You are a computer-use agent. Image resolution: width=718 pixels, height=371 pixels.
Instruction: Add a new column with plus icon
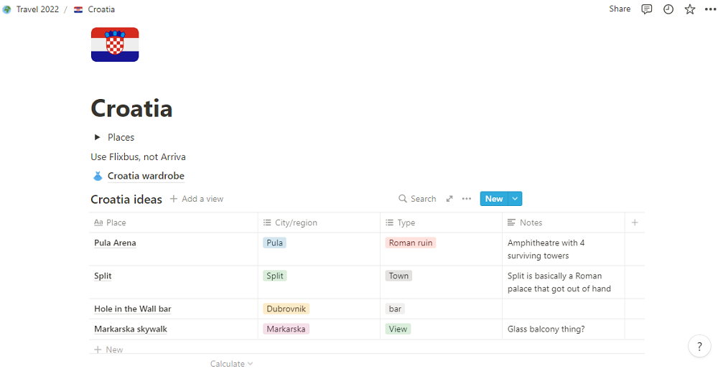635,222
